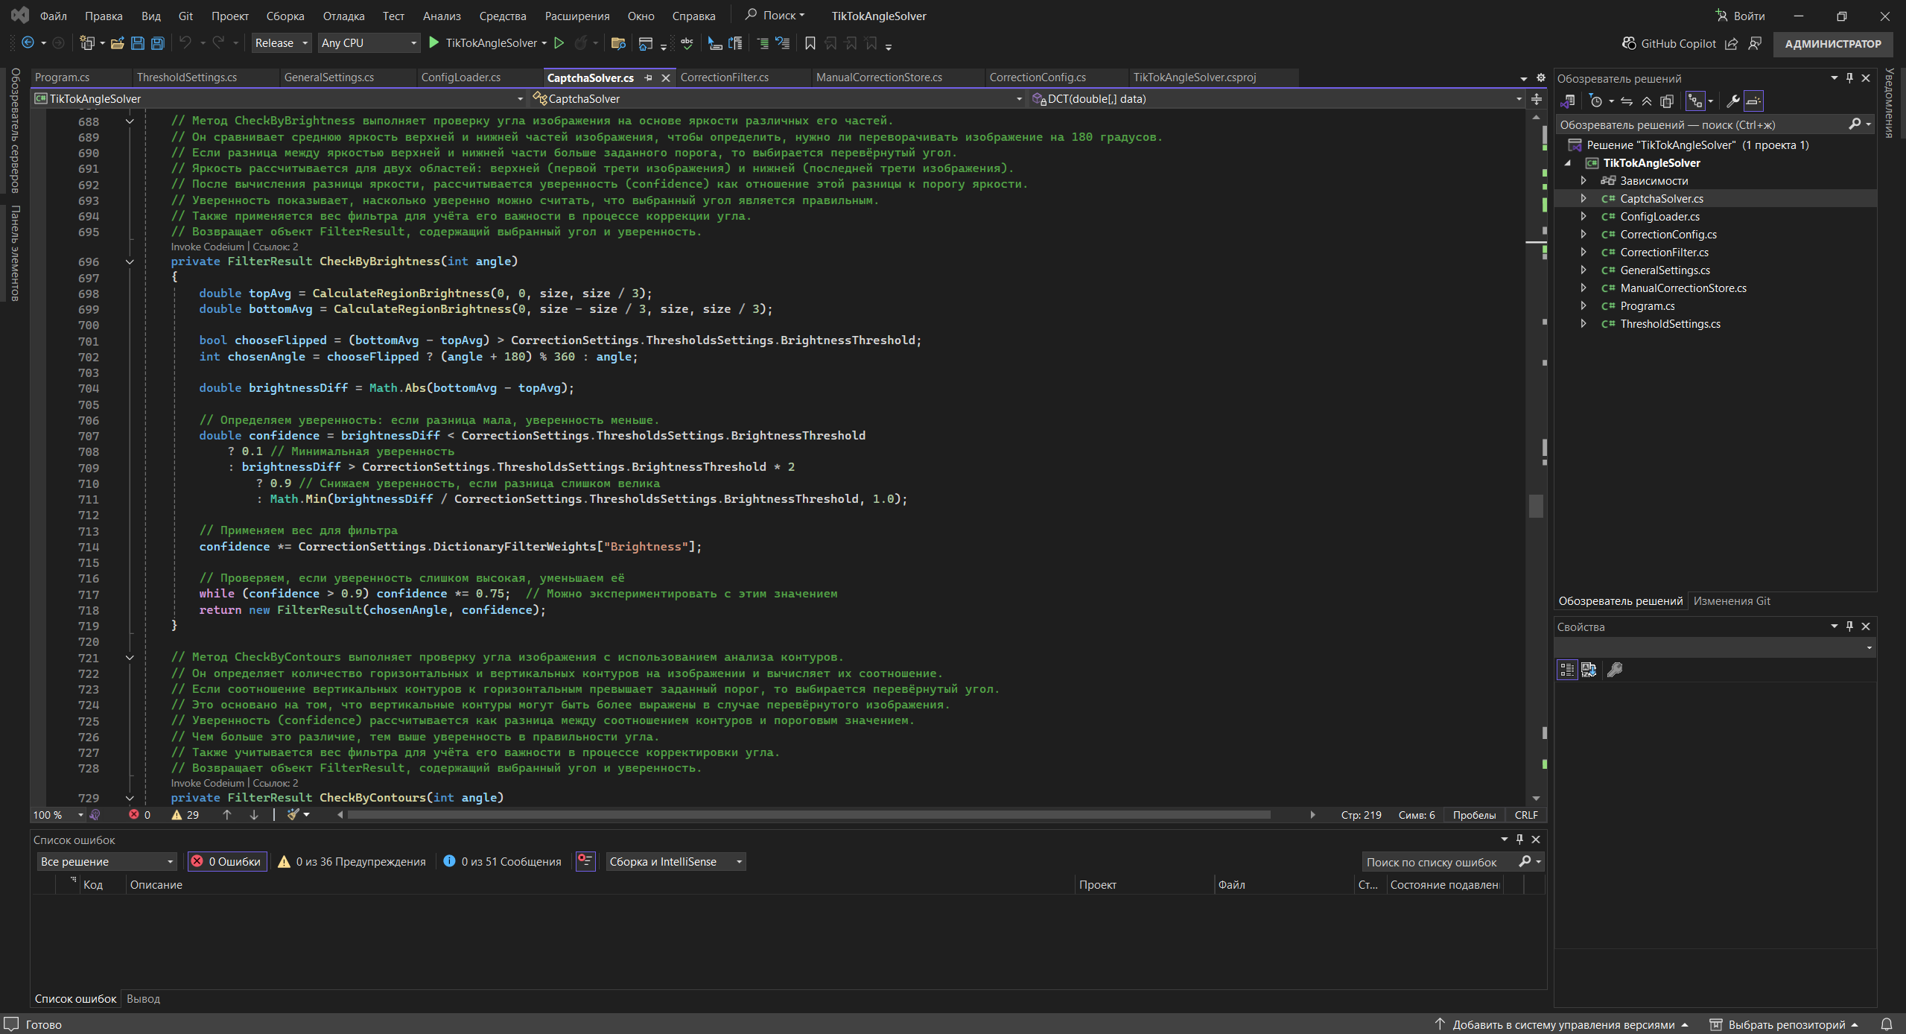
Task: Click the Invoke Codeium link above CheckByBrightness
Action: [207, 247]
